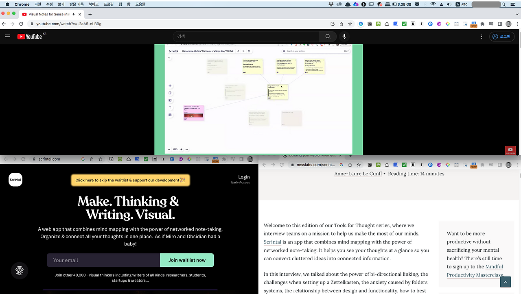Bookmark scrintal.com with the star icon
521x294 pixels.
click(x=101, y=159)
